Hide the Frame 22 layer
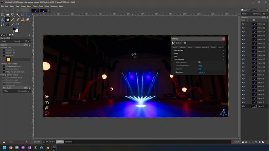 (x=243, y=24)
